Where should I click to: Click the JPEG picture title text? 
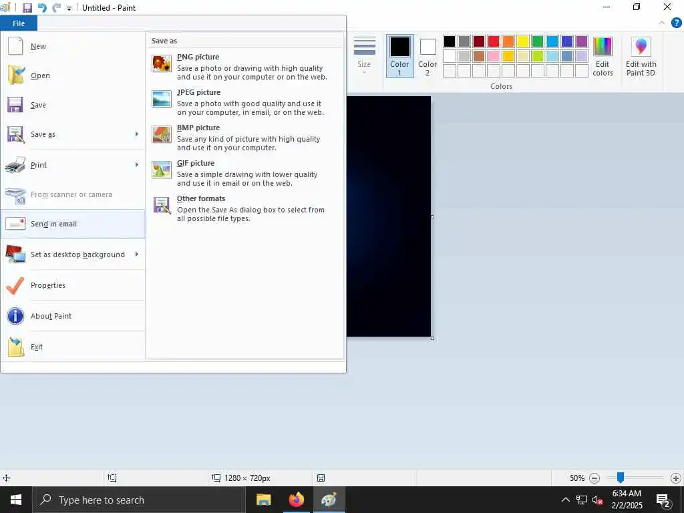pos(198,92)
